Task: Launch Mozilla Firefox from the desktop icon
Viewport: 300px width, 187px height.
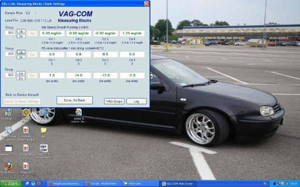Action: (9, 166)
